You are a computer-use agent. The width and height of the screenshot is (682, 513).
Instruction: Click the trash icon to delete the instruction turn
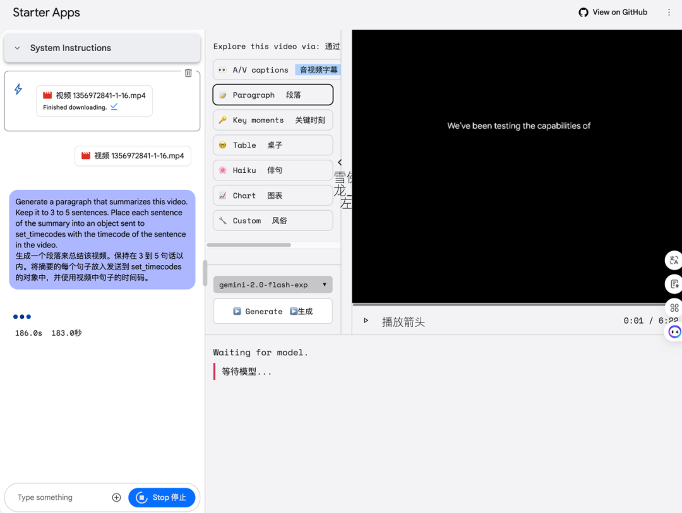click(x=188, y=73)
